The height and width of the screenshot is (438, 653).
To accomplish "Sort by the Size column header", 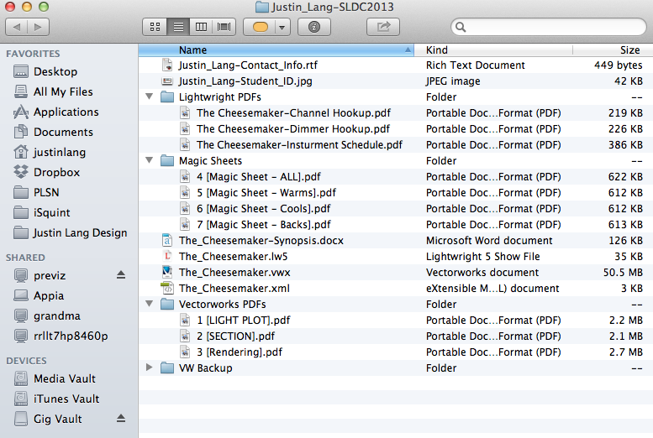I will click(x=613, y=50).
